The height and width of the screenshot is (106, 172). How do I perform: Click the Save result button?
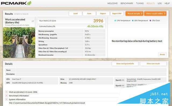[89, 13]
